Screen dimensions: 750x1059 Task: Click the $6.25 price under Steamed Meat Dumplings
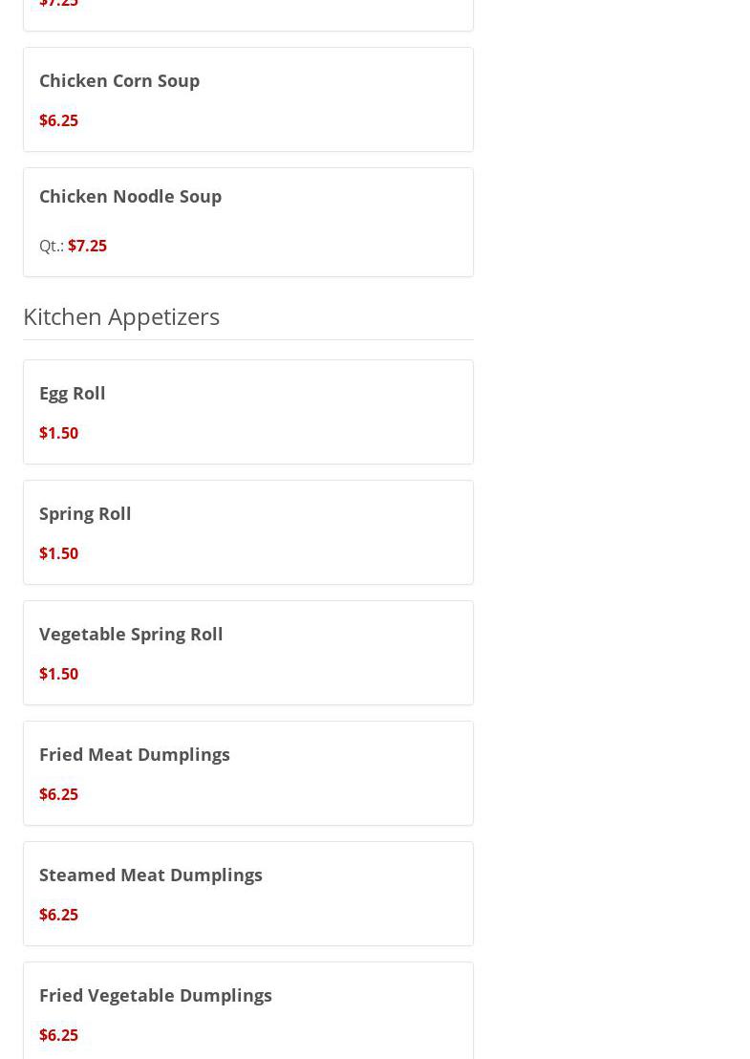click(x=58, y=915)
